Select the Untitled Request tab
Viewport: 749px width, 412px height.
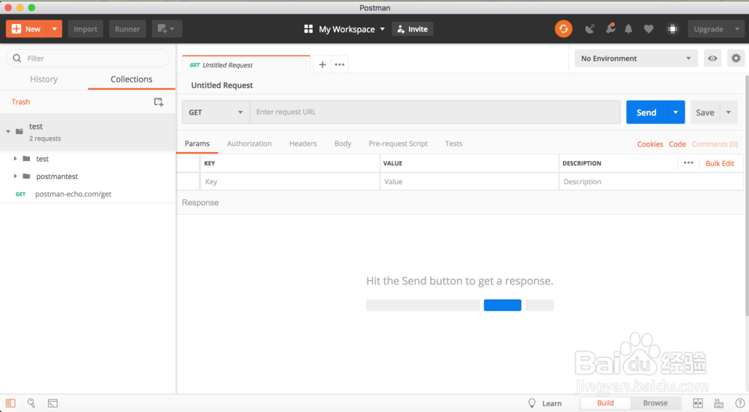pos(246,64)
